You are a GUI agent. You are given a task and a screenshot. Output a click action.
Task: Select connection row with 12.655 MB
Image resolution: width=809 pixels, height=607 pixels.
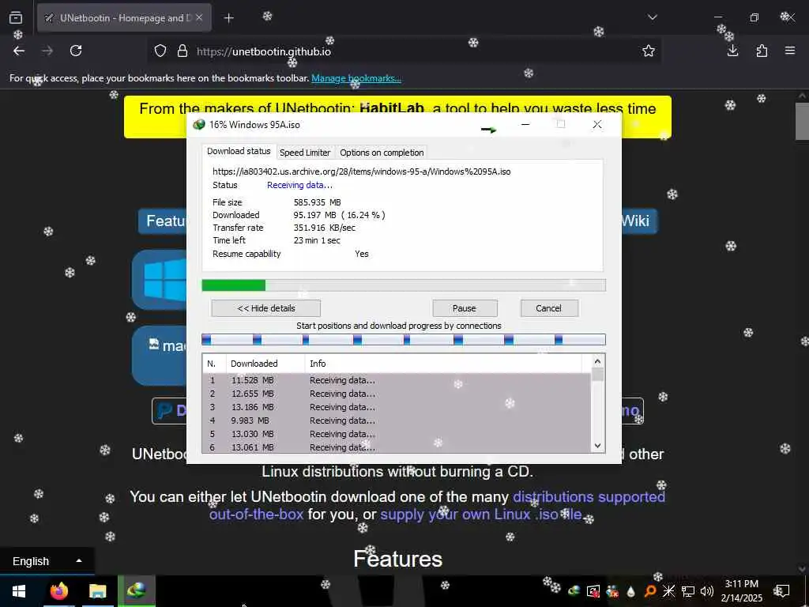[397, 394]
